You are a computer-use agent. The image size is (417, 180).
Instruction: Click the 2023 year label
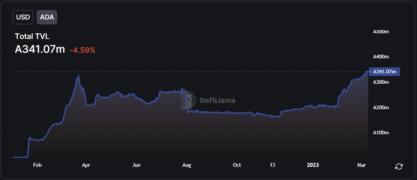pyautogui.click(x=313, y=165)
